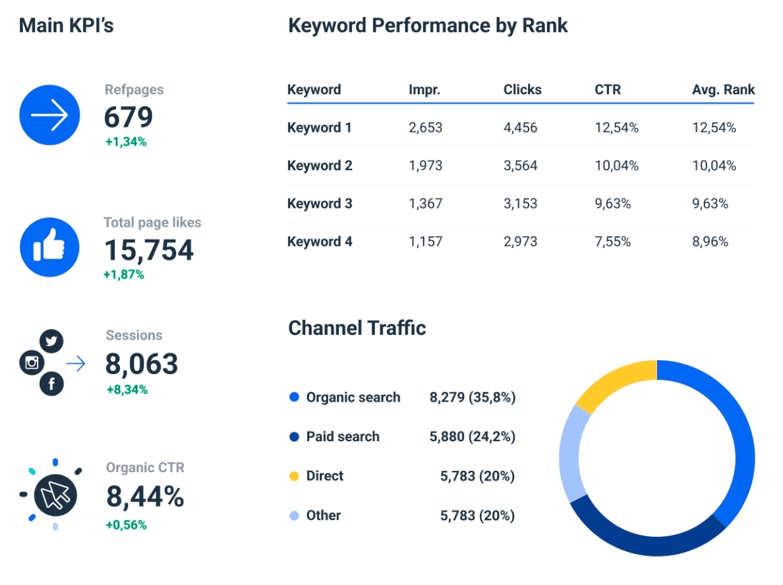This screenshot has width=783, height=585.
Task: Click the Facebook icon in Sessions group
Action: click(x=51, y=383)
